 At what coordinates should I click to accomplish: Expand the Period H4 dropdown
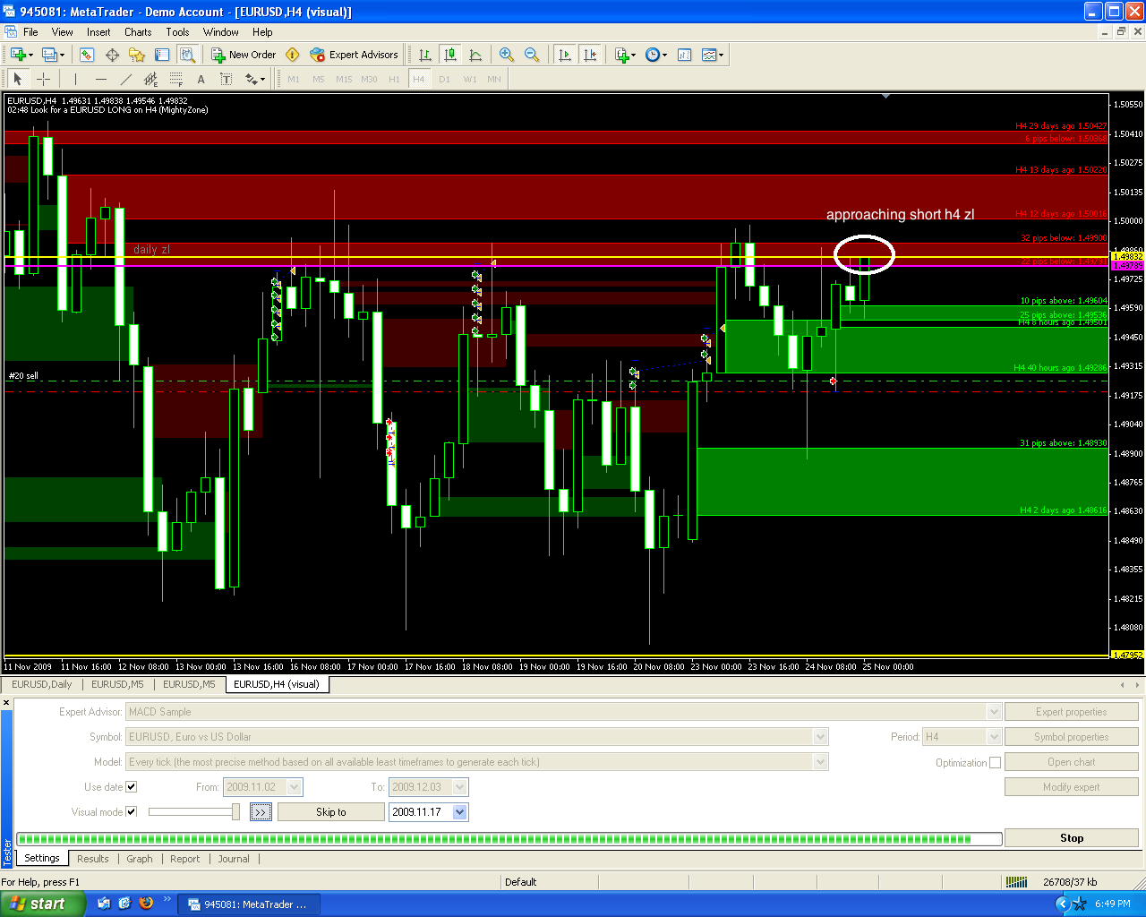(x=993, y=737)
